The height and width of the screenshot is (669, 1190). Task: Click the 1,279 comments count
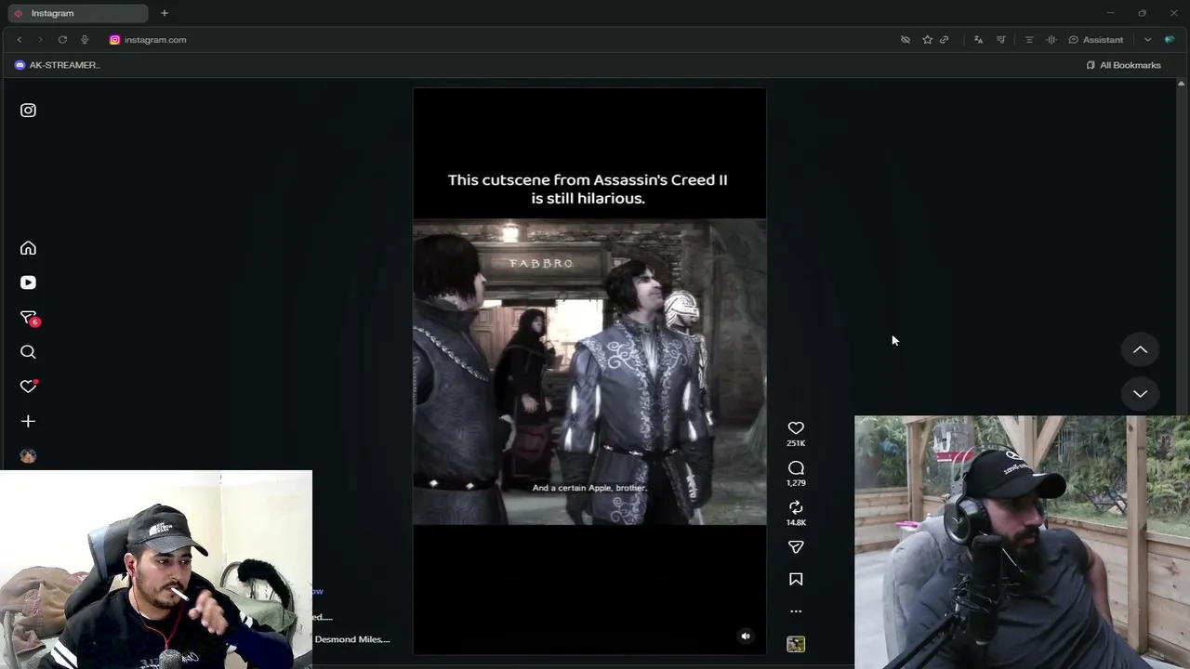coord(796,483)
